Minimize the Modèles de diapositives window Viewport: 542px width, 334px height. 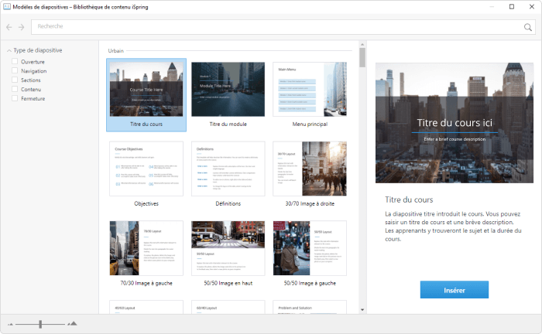(492, 6)
